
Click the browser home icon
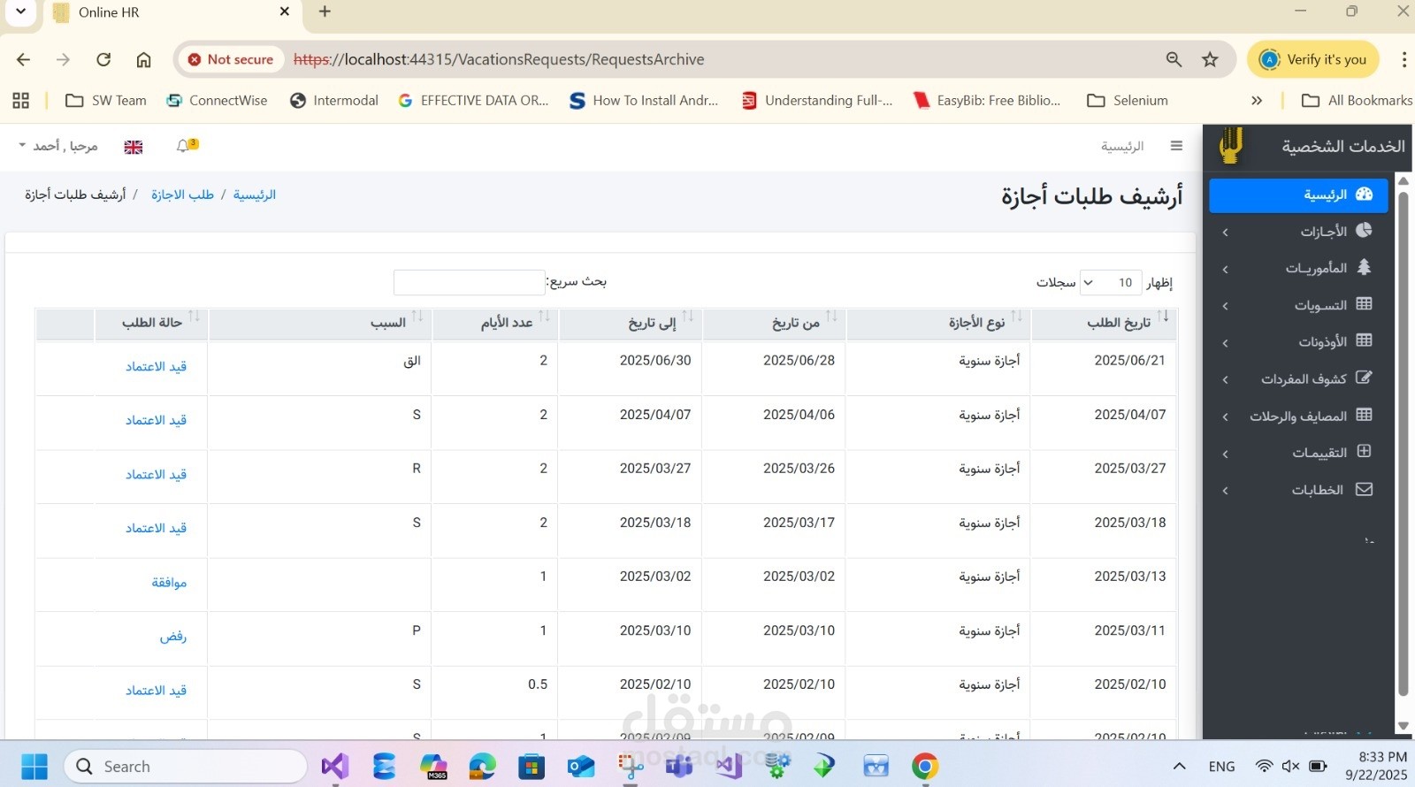pyautogui.click(x=143, y=59)
